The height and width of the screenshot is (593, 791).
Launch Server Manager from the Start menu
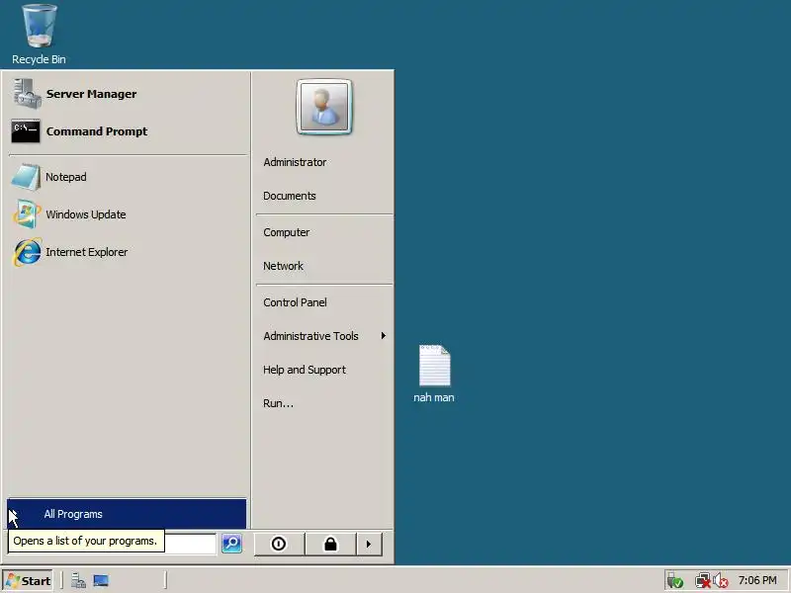(x=129, y=94)
